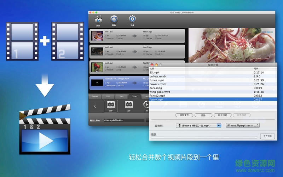
Task: Open the 工具 (Tools) gear icon
Action: click(x=132, y=20)
